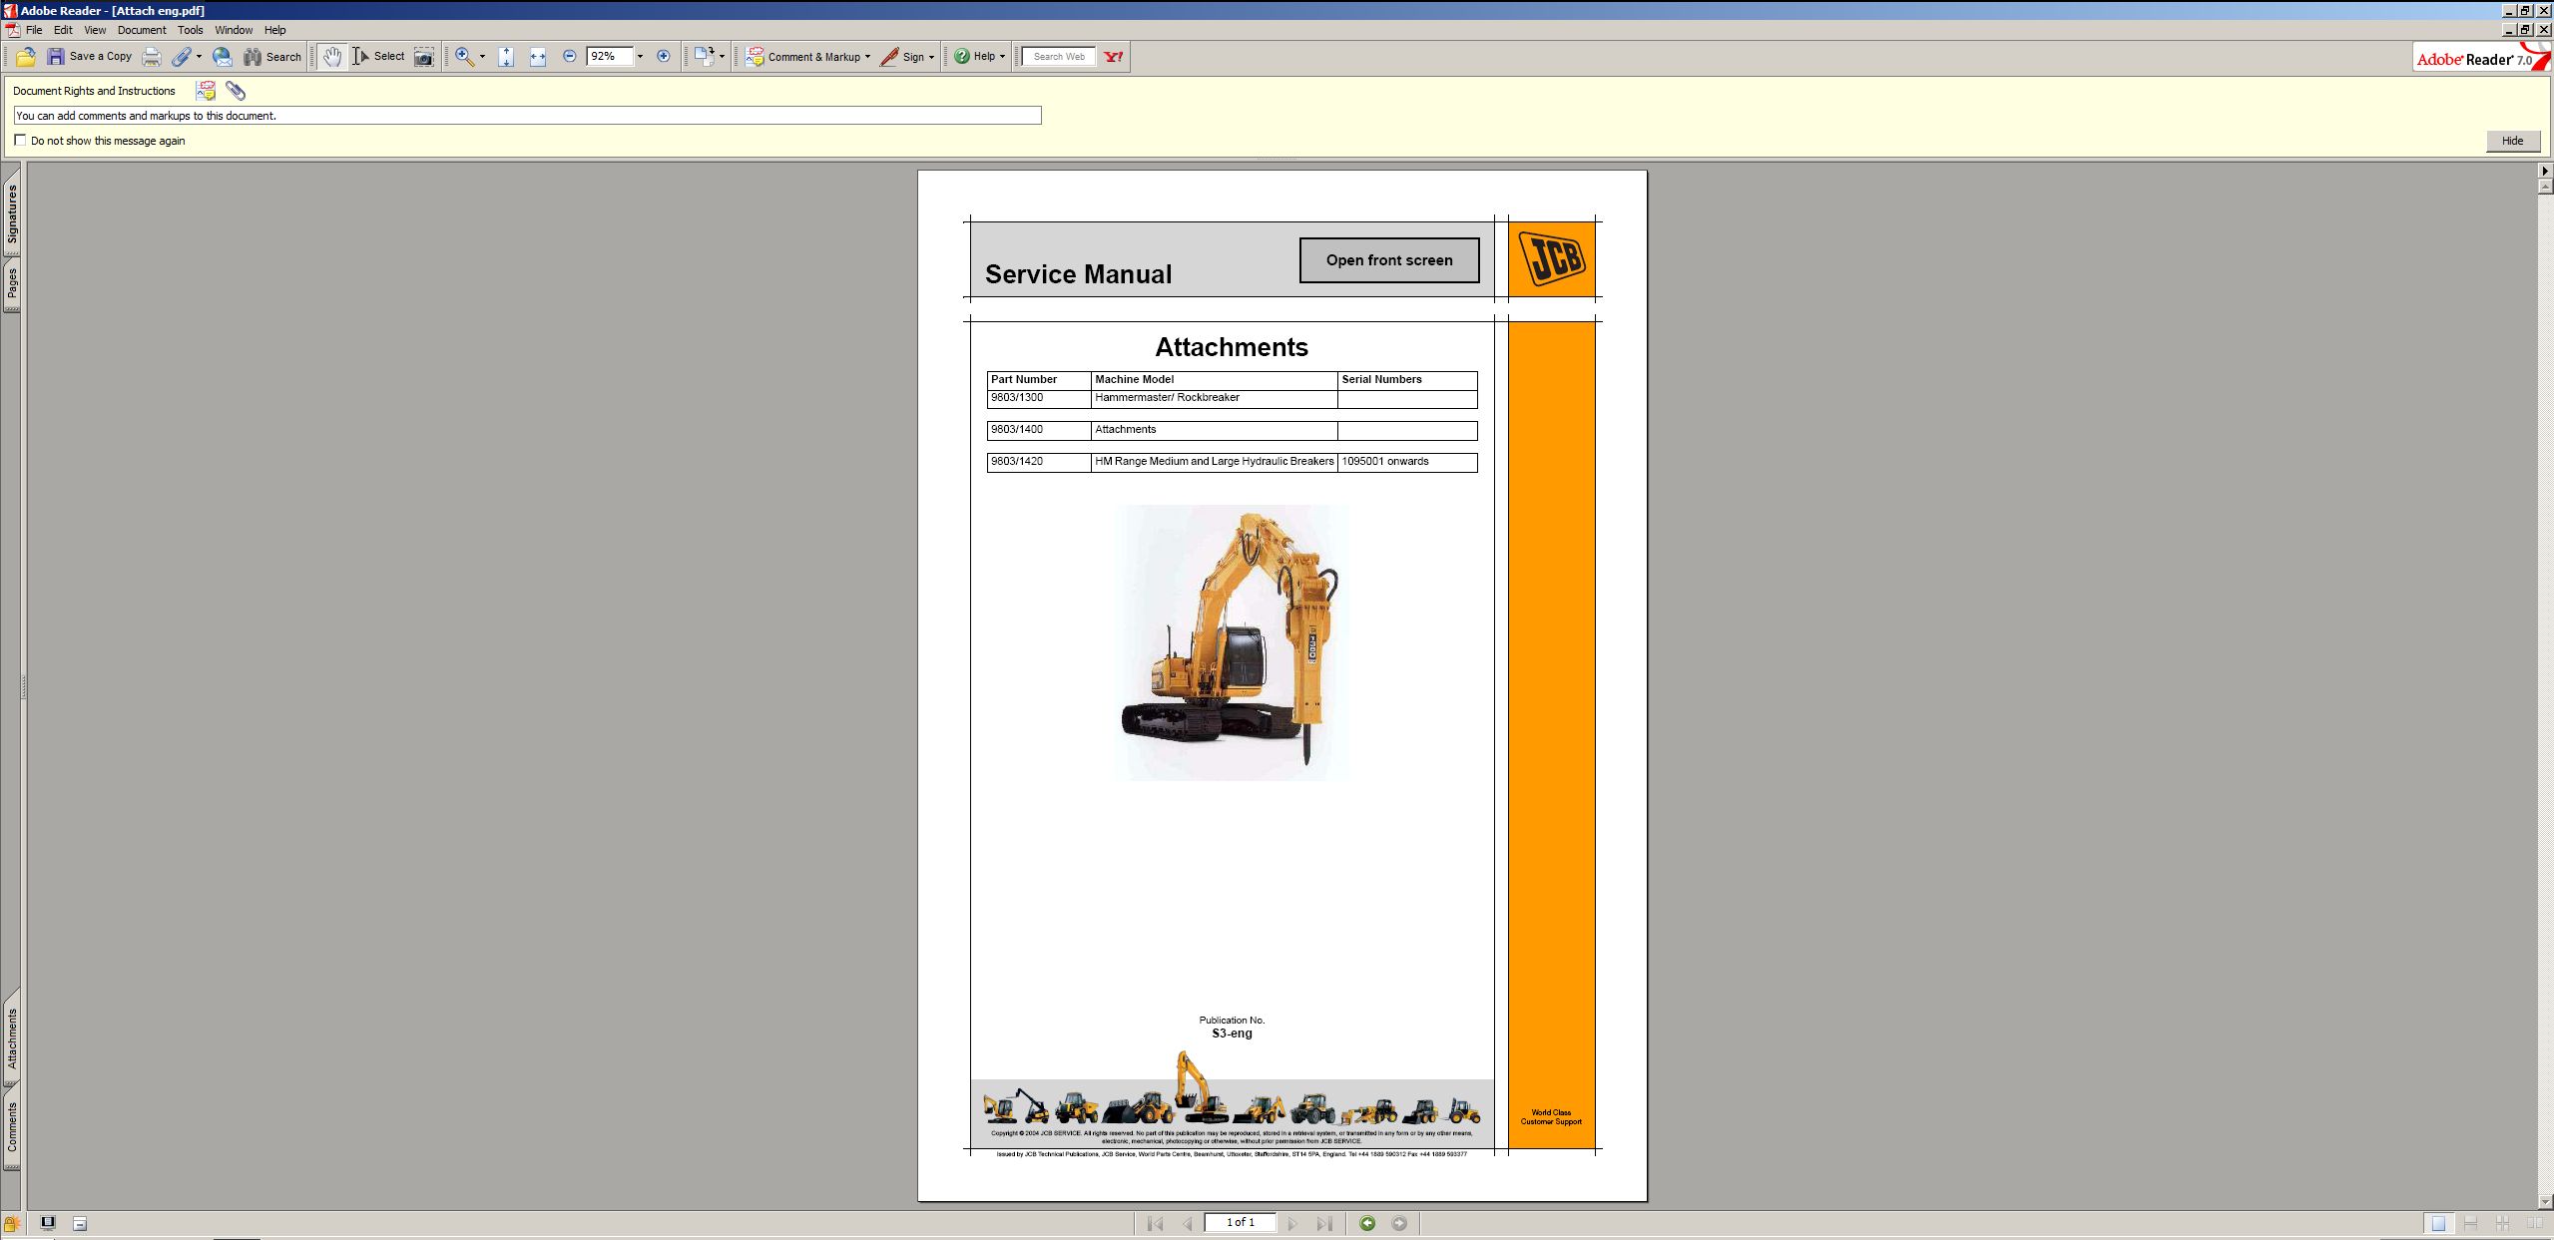Open Search with binoculars icon
This screenshot has height=1240, width=2554.
point(272,57)
